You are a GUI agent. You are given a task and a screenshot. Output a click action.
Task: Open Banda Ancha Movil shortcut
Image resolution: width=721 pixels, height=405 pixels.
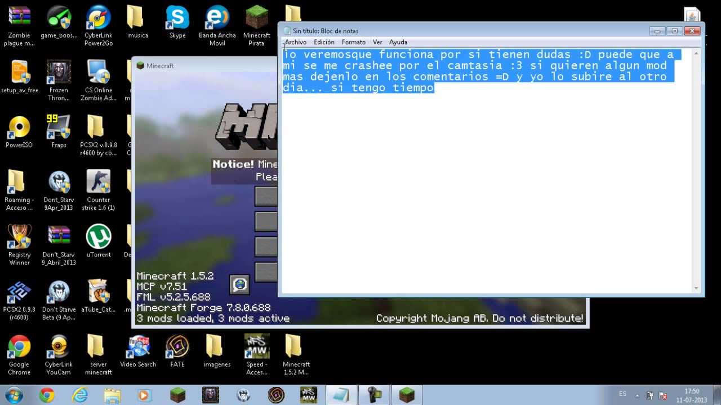click(217, 25)
